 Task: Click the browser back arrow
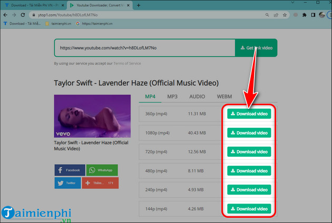5,15
